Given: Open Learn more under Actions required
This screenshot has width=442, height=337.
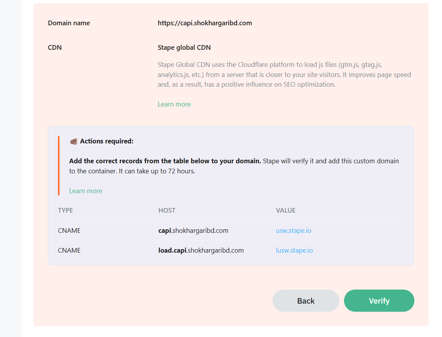Looking at the screenshot, I should click(x=86, y=191).
